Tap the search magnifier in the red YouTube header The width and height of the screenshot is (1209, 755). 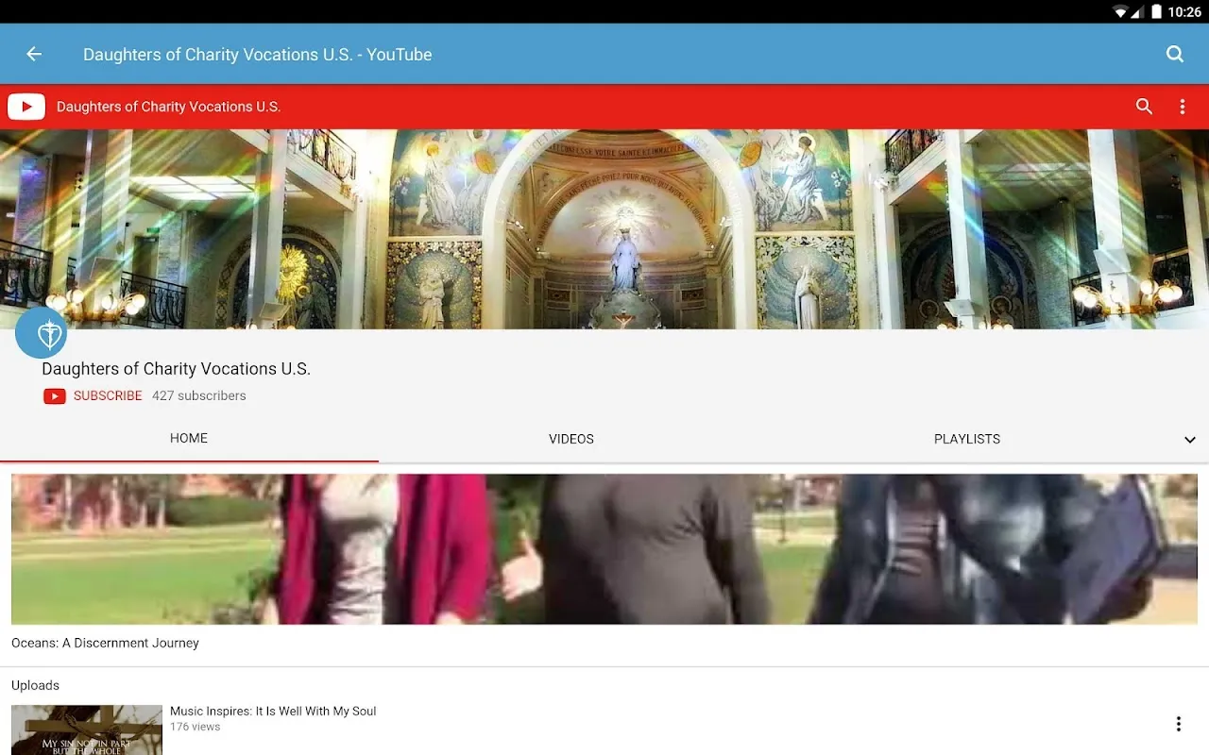click(1144, 107)
